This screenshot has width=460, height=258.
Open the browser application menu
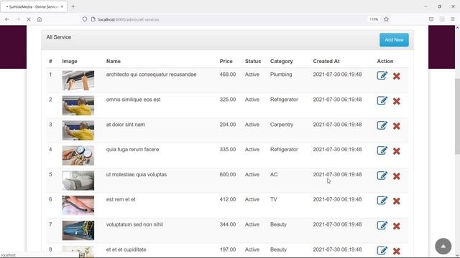tap(453, 19)
